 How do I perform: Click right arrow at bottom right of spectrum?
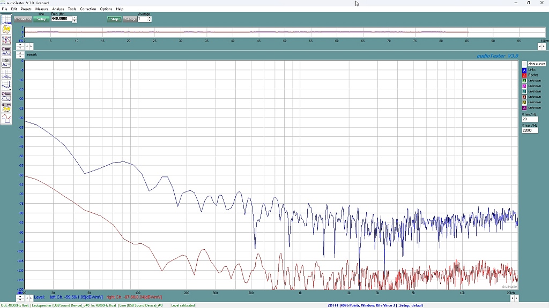click(516, 298)
